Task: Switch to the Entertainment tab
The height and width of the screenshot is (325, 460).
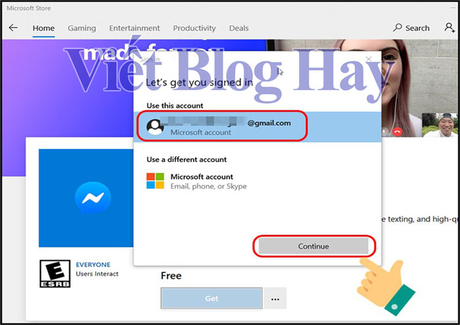Action: 134,28
